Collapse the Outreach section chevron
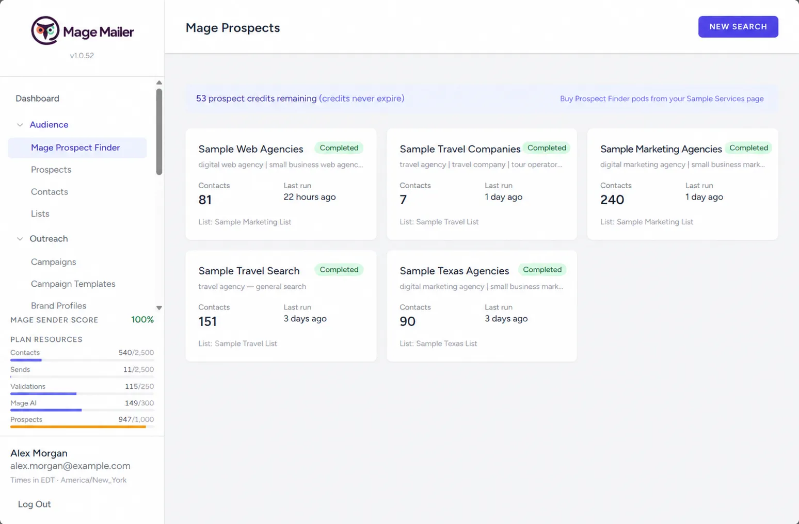The height and width of the screenshot is (524, 799). tap(20, 239)
